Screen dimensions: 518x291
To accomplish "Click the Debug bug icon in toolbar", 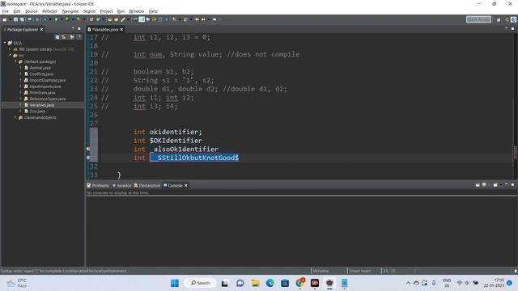I will [45, 19].
